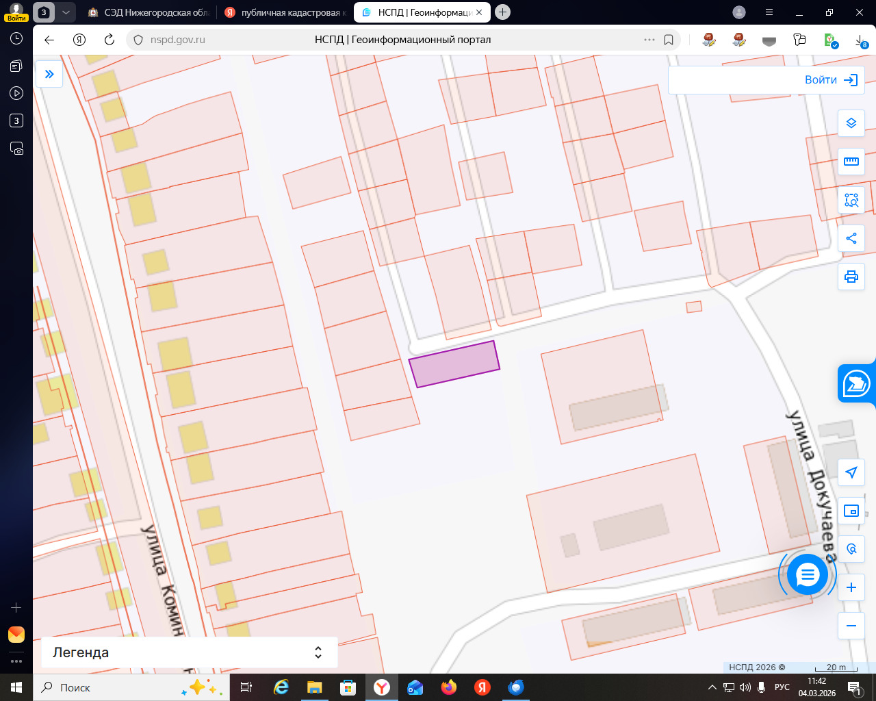Center map on my location
Viewport: 876px width, 701px height.
851,472
